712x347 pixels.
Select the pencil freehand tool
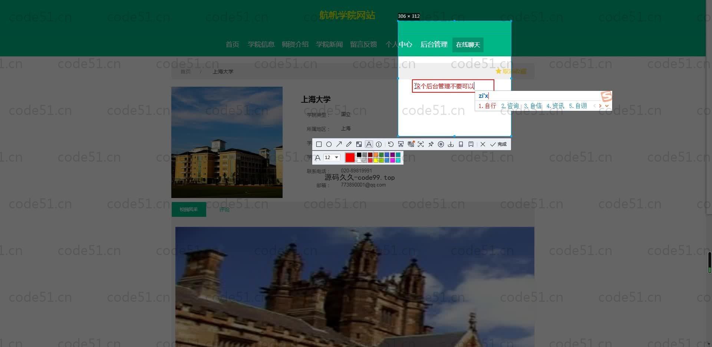point(349,144)
